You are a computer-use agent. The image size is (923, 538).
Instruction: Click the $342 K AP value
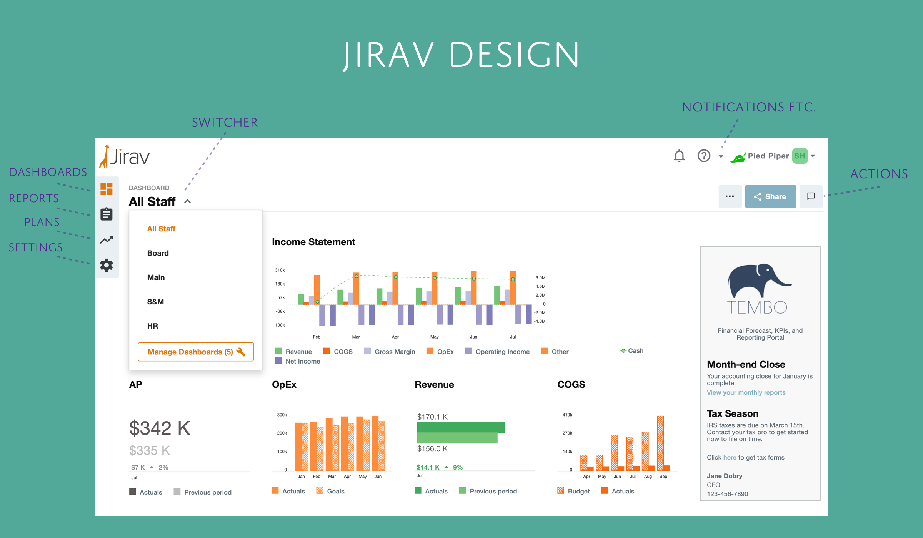[x=160, y=428]
